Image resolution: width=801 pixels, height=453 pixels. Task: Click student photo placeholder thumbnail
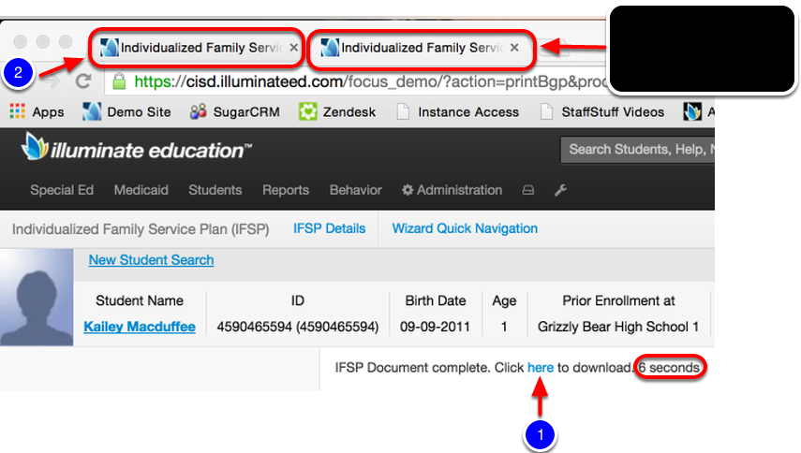click(37, 298)
